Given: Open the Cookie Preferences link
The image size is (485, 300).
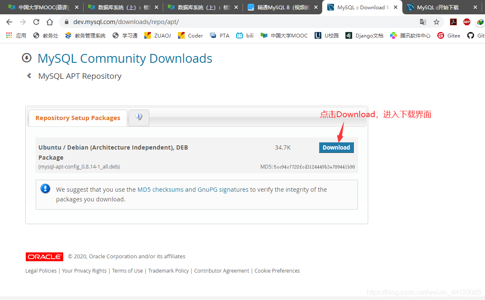Looking at the screenshot, I should pos(277,271).
